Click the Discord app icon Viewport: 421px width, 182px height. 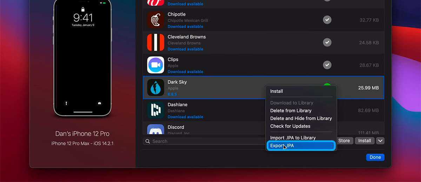pos(155,129)
